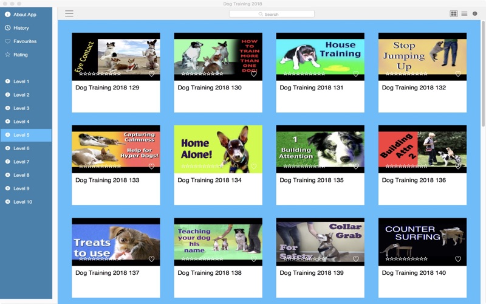
Task: Click the title Dog Training 2018 129
Action: pos(108,88)
